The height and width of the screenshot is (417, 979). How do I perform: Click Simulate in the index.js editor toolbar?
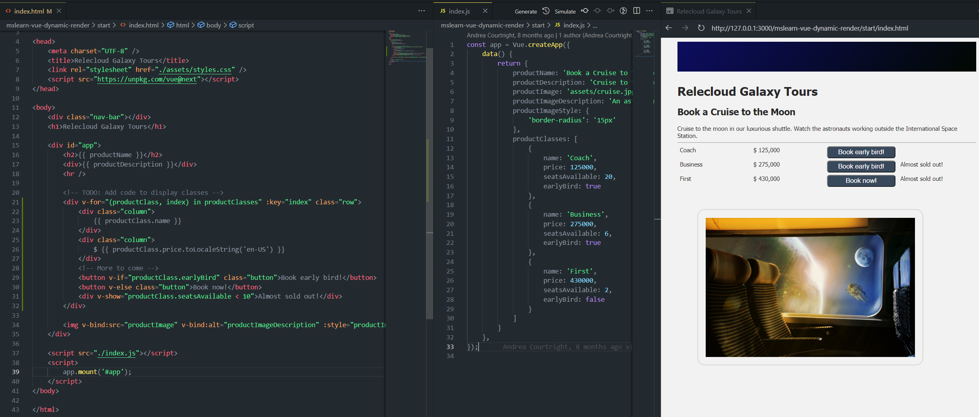[x=565, y=12]
